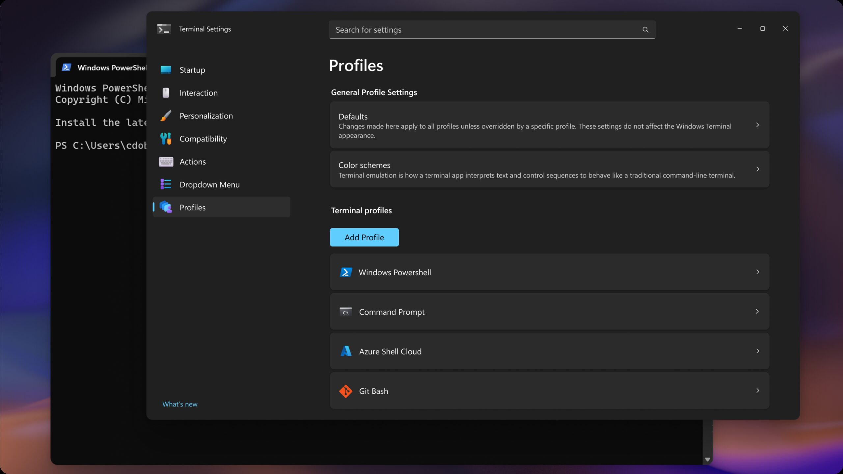Click the Dropdown Menu list icon
843x474 pixels.
coord(166,184)
